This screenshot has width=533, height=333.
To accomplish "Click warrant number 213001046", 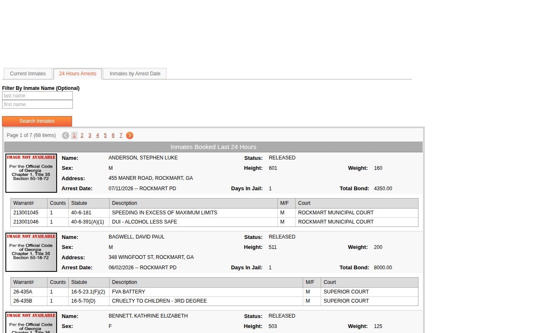I will click(x=26, y=222).
